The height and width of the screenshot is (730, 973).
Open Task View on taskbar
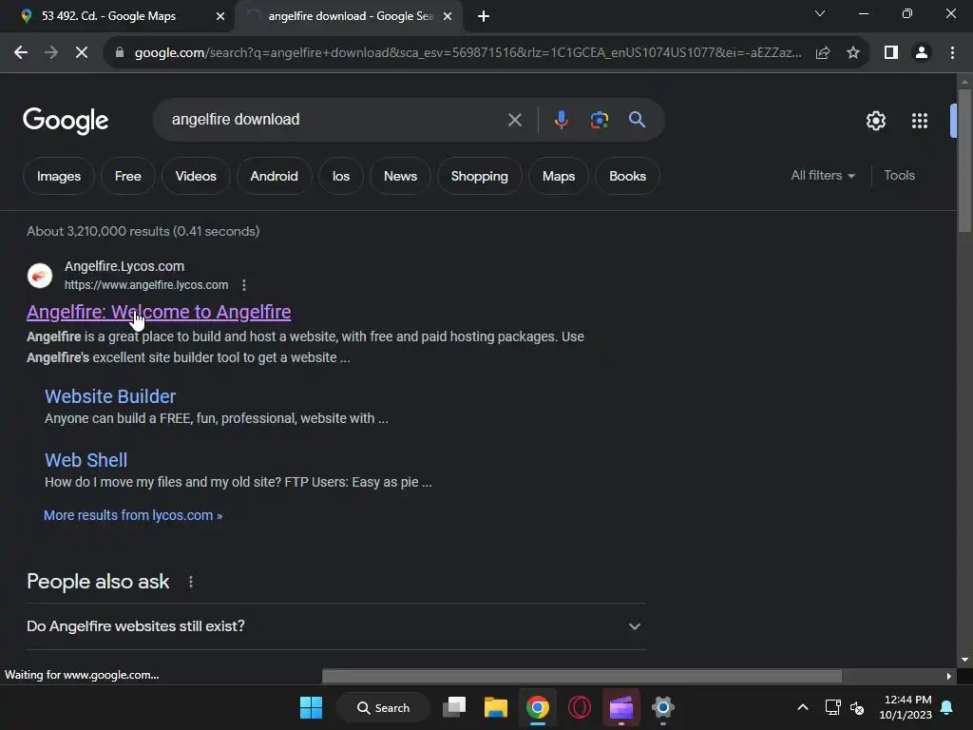click(x=454, y=707)
